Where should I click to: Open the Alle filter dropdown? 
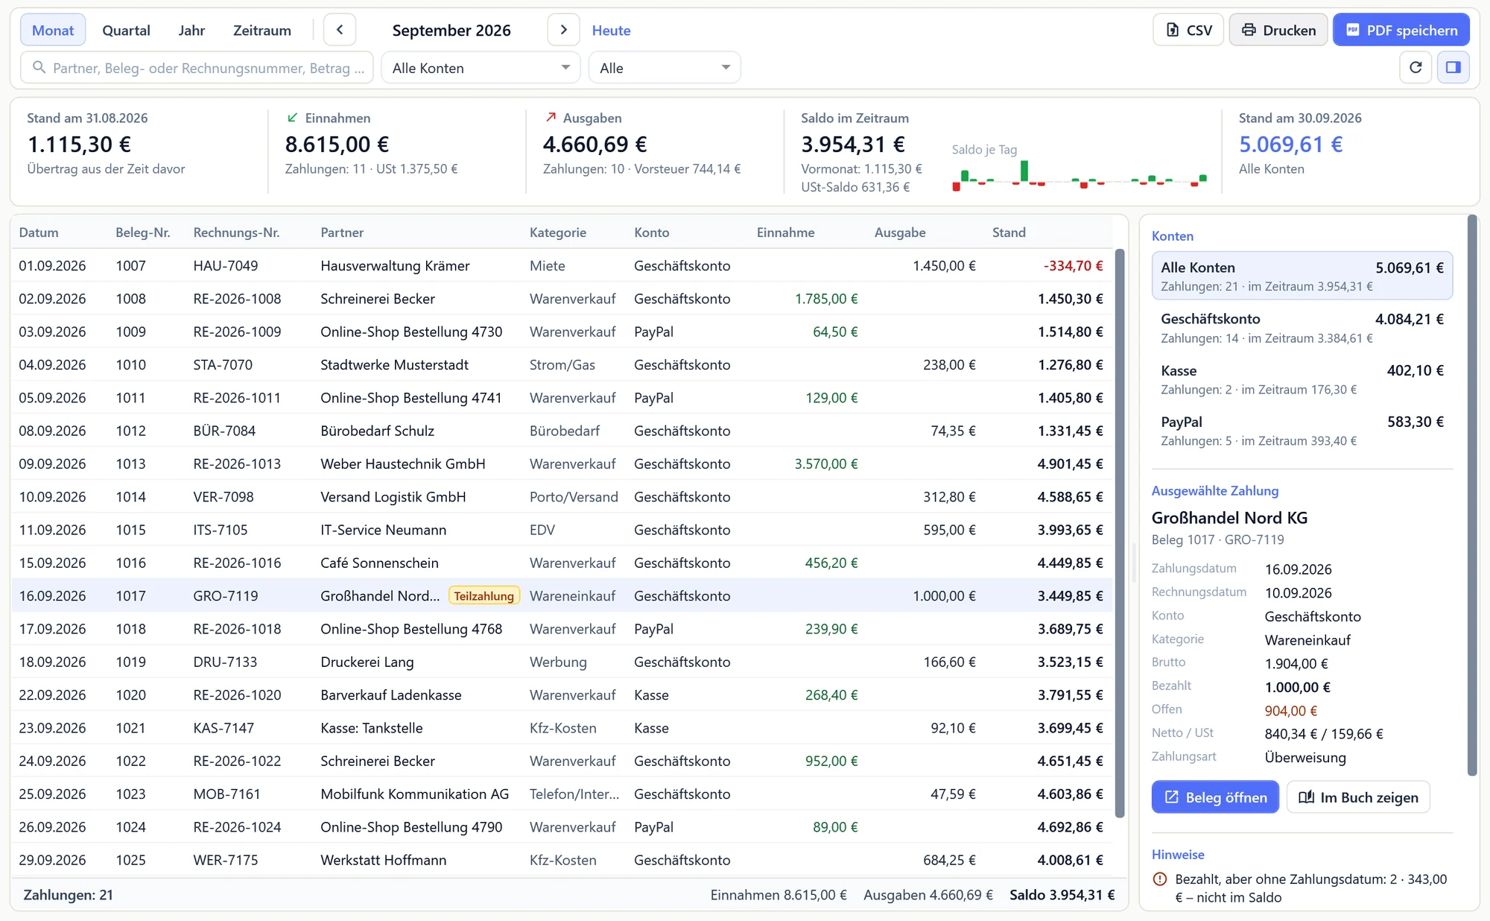coord(665,68)
